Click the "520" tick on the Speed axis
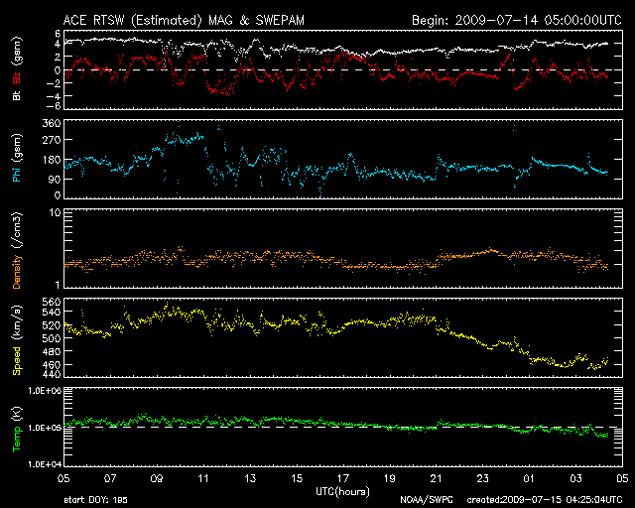Image resolution: width=635 pixels, height=508 pixels. click(x=52, y=324)
